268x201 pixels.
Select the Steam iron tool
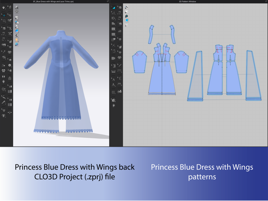click(120, 31)
